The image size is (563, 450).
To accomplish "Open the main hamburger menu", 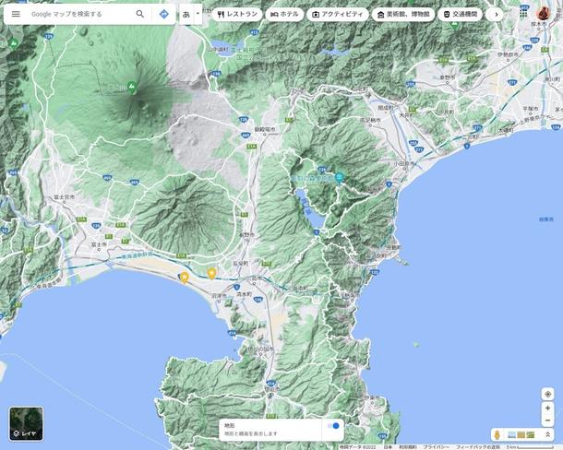I will coord(16,14).
